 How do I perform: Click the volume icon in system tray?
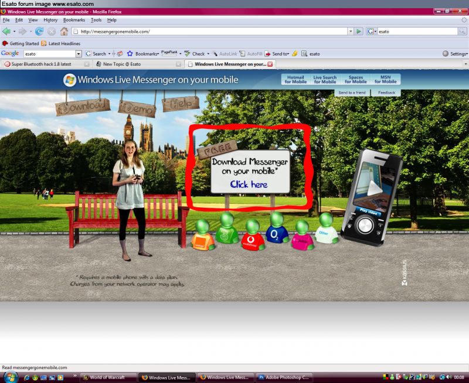(448, 377)
